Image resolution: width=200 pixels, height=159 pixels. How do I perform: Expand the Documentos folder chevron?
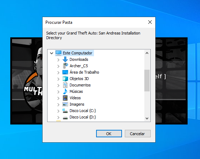(x=59, y=85)
